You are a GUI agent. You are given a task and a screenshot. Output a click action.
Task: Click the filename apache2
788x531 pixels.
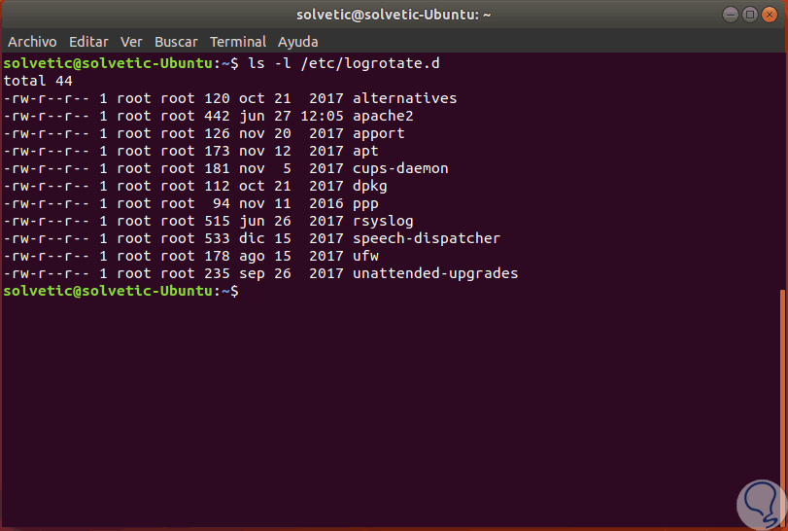click(x=383, y=116)
